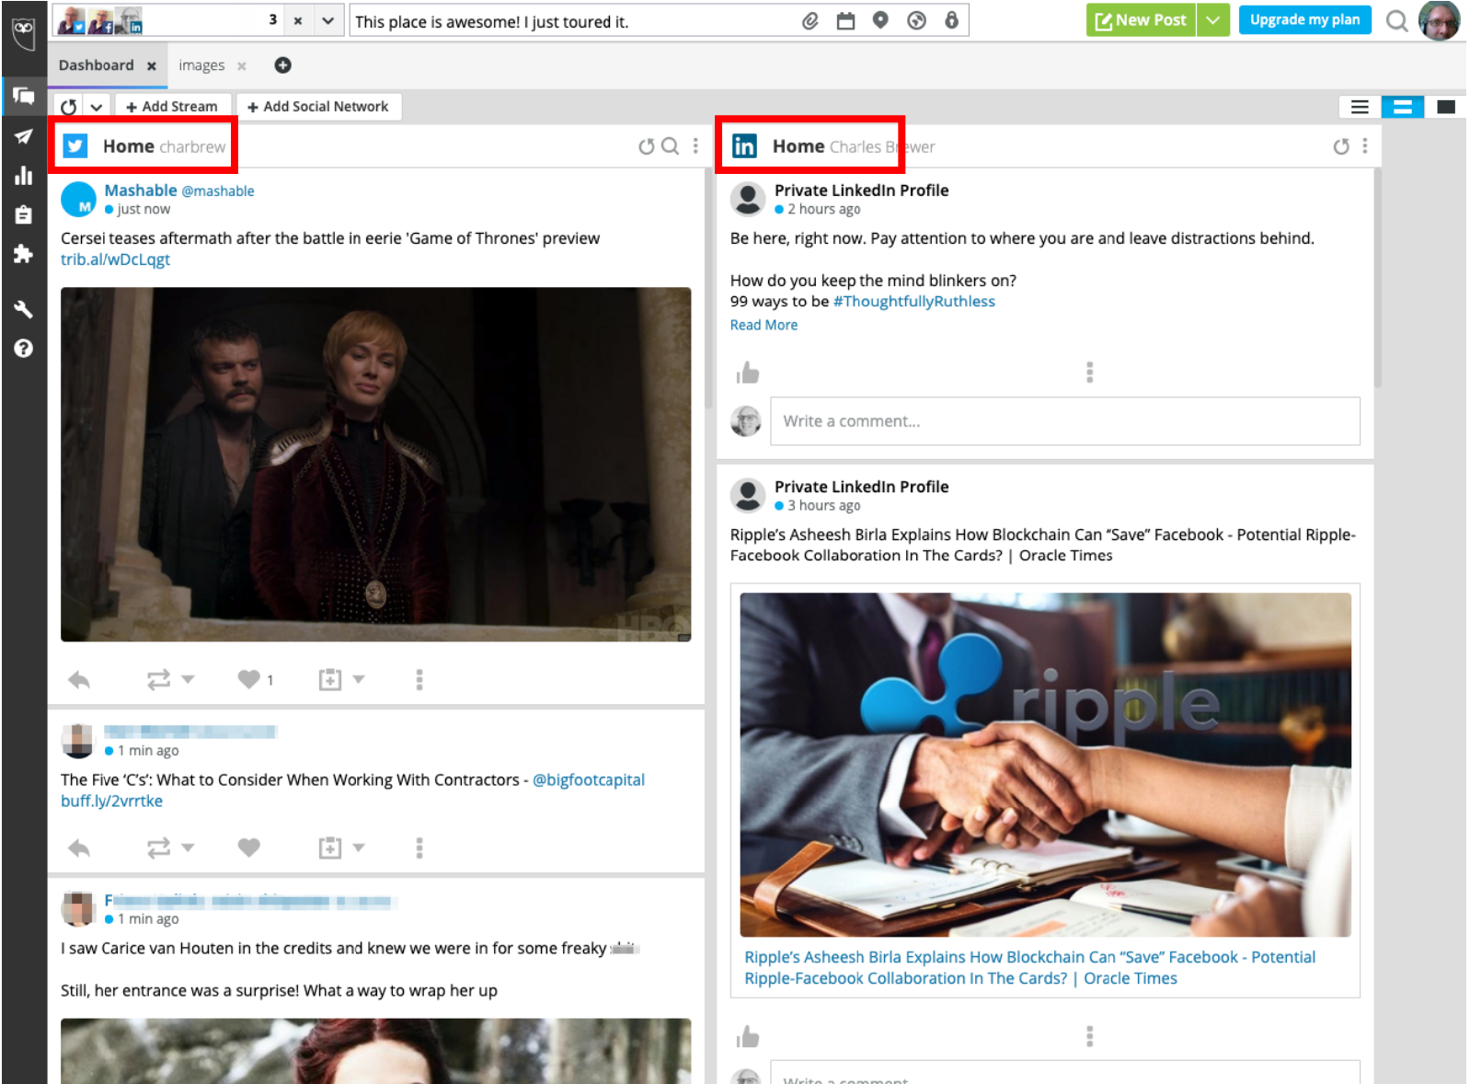Click Read More on LinkedIn post
Viewport: 1470px width, 1084px height.
click(764, 325)
